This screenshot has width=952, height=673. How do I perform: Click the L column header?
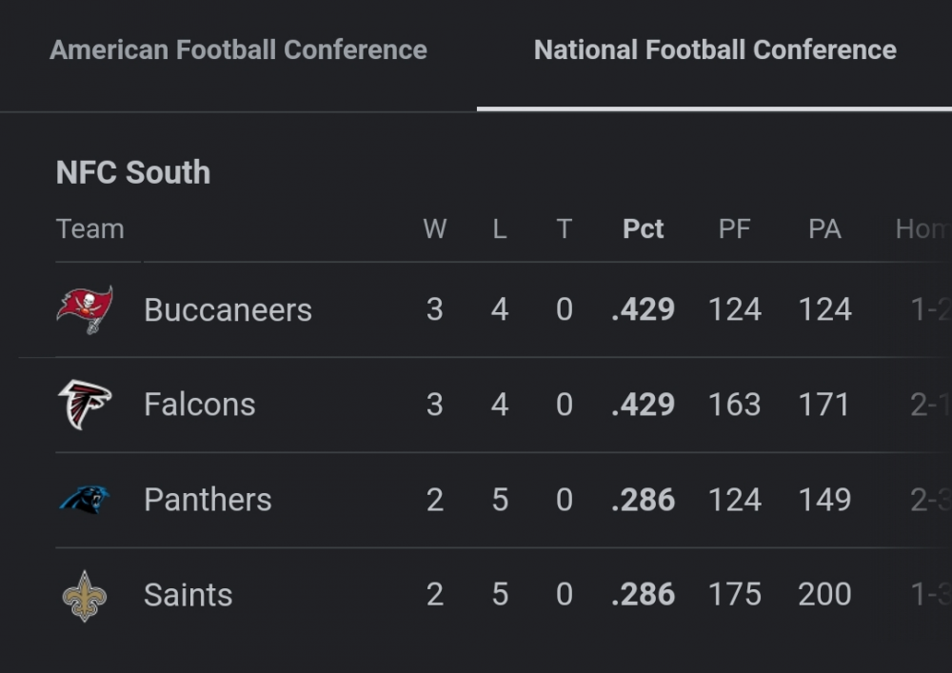(500, 229)
